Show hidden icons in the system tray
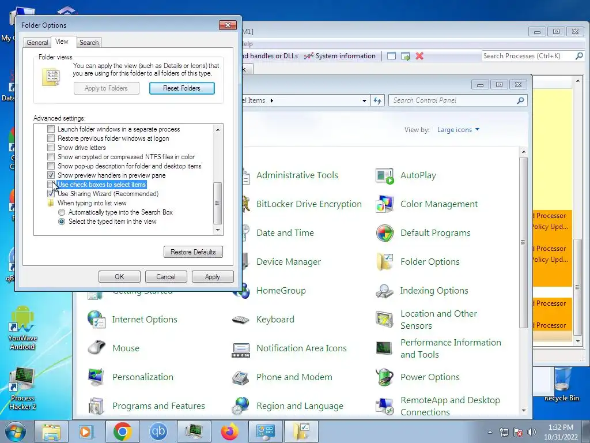Viewport: 590px width, 443px height. click(x=490, y=432)
